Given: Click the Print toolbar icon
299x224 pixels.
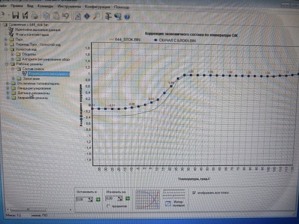Looking at the screenshot, I should point(35,16).
